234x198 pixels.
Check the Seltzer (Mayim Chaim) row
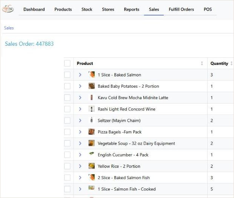pyautogui.click(x=67, y=121)
